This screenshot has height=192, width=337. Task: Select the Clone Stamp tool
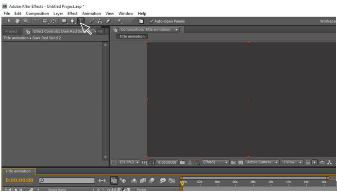pos(100,21)
